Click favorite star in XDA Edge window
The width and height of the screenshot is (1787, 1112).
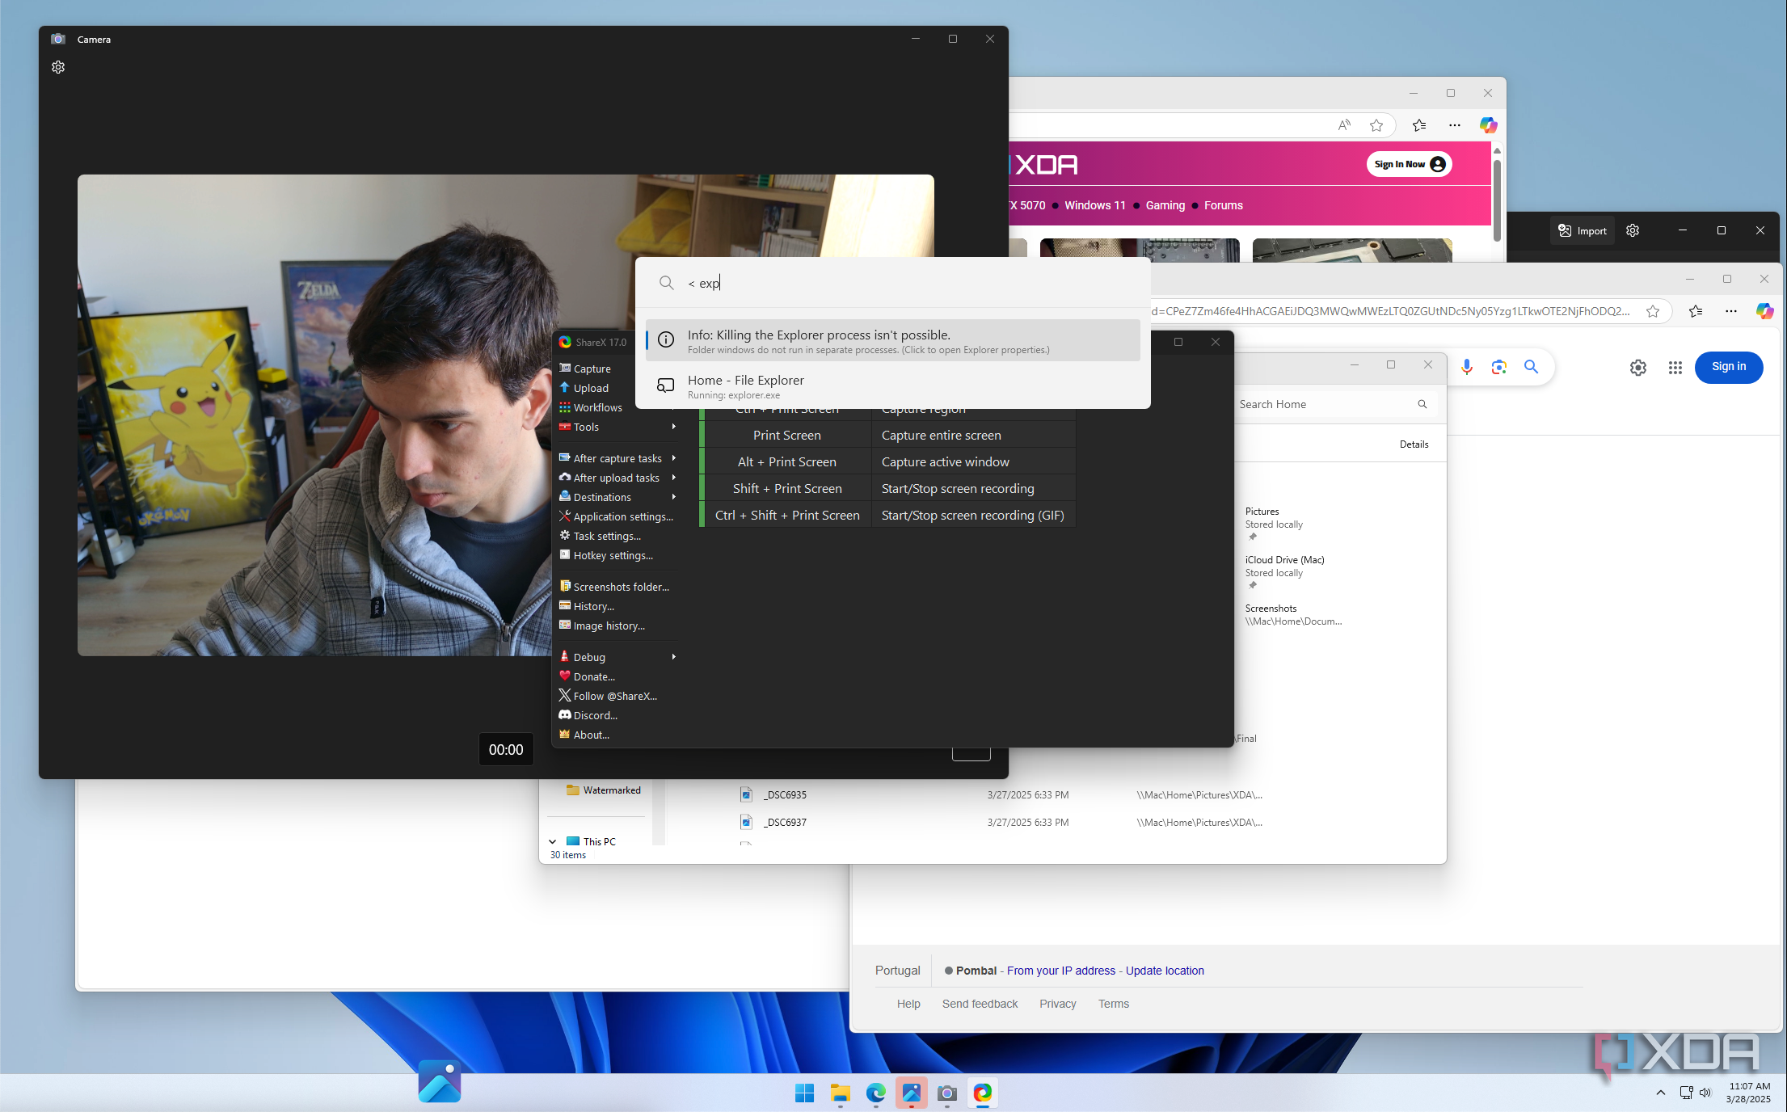coord(1376,125)
